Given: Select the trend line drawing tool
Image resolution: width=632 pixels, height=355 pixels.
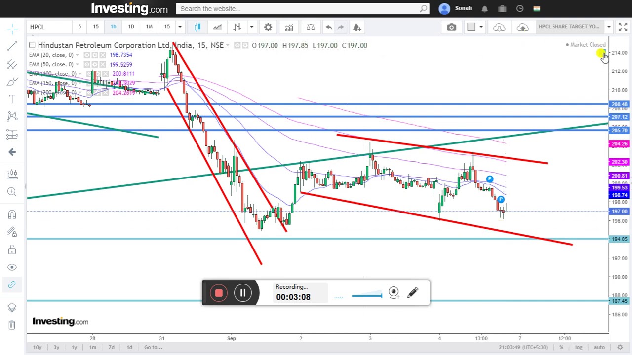Looking at the screenshot, I should point(12,46).
